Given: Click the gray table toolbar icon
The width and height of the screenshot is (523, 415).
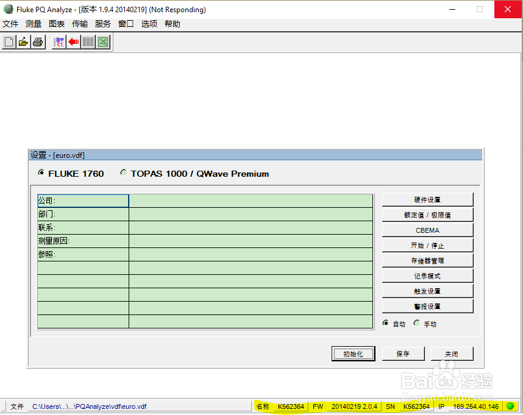Looking at the screenshot, I should click(x=88, y=42).
